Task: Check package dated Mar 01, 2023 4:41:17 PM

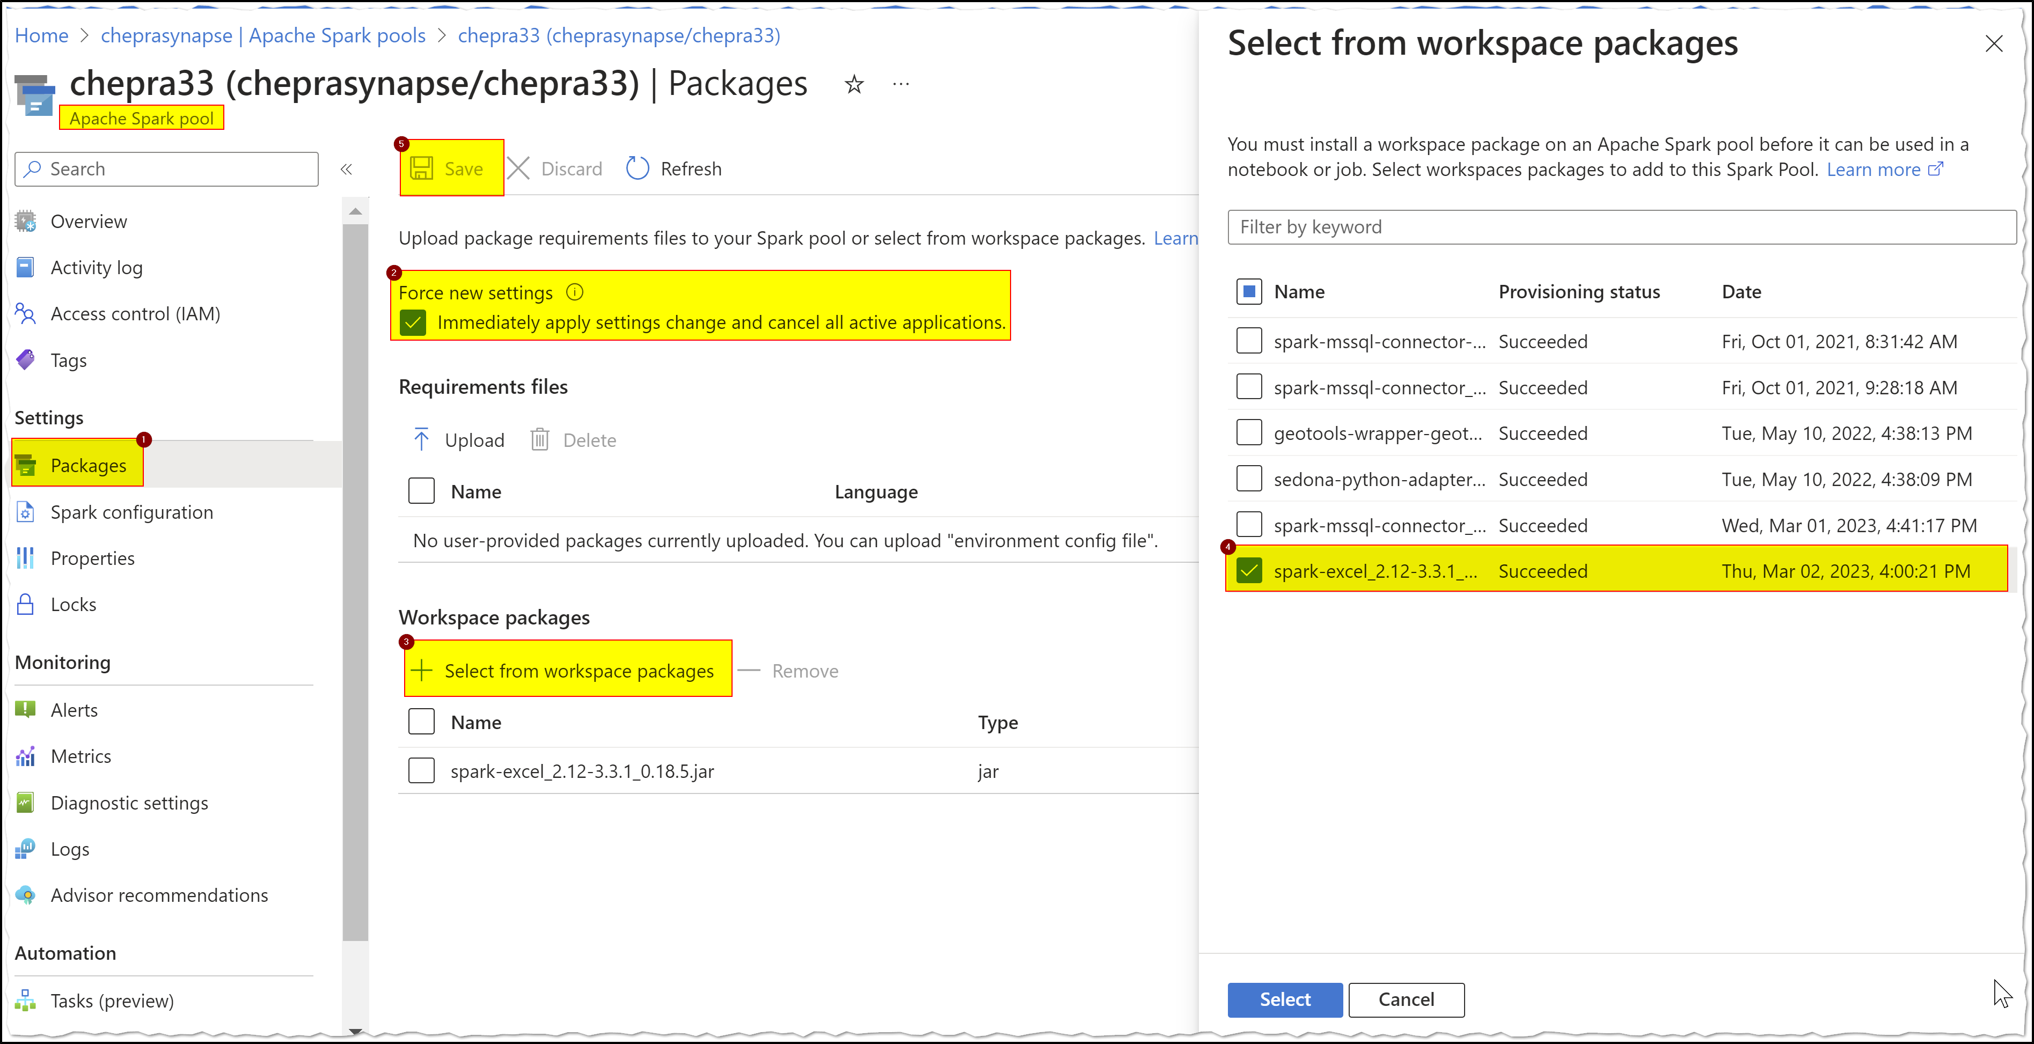Action: point(1249,525)
